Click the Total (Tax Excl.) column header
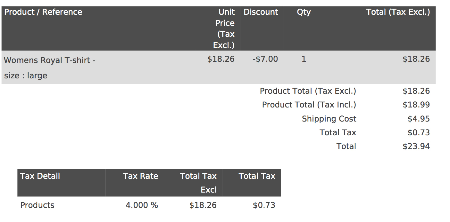This screenshot has height=222, width=450. [398, 12]
